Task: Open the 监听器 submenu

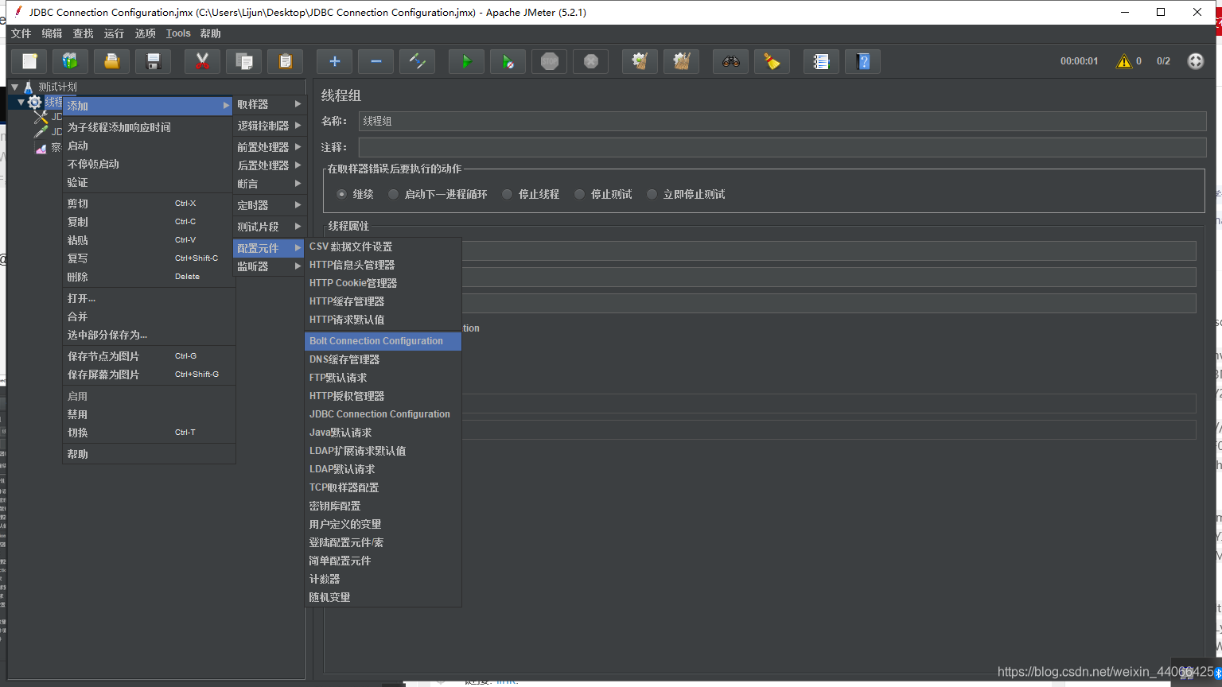Action: 269,266
